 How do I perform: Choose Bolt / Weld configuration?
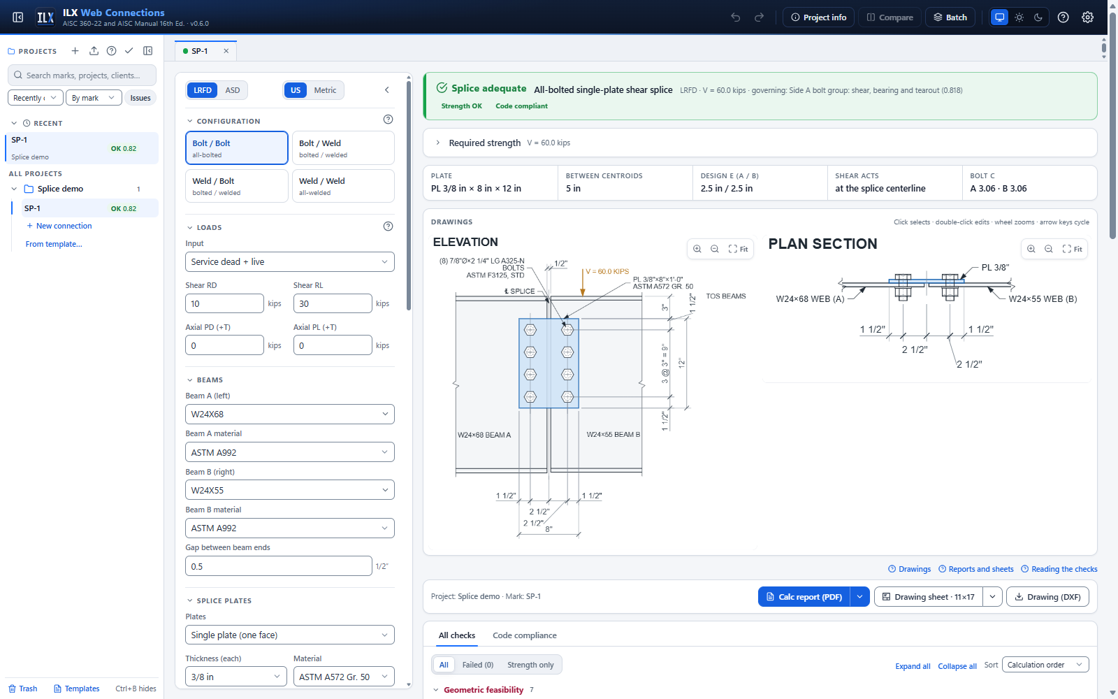(x=343, y=148)
